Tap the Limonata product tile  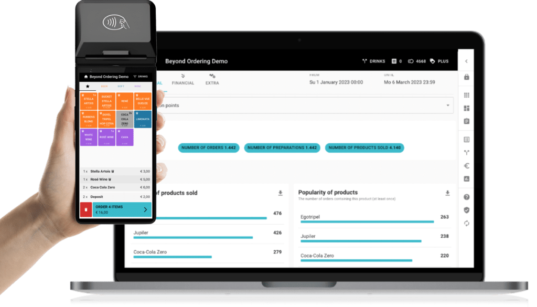click(x=143, y=119)
